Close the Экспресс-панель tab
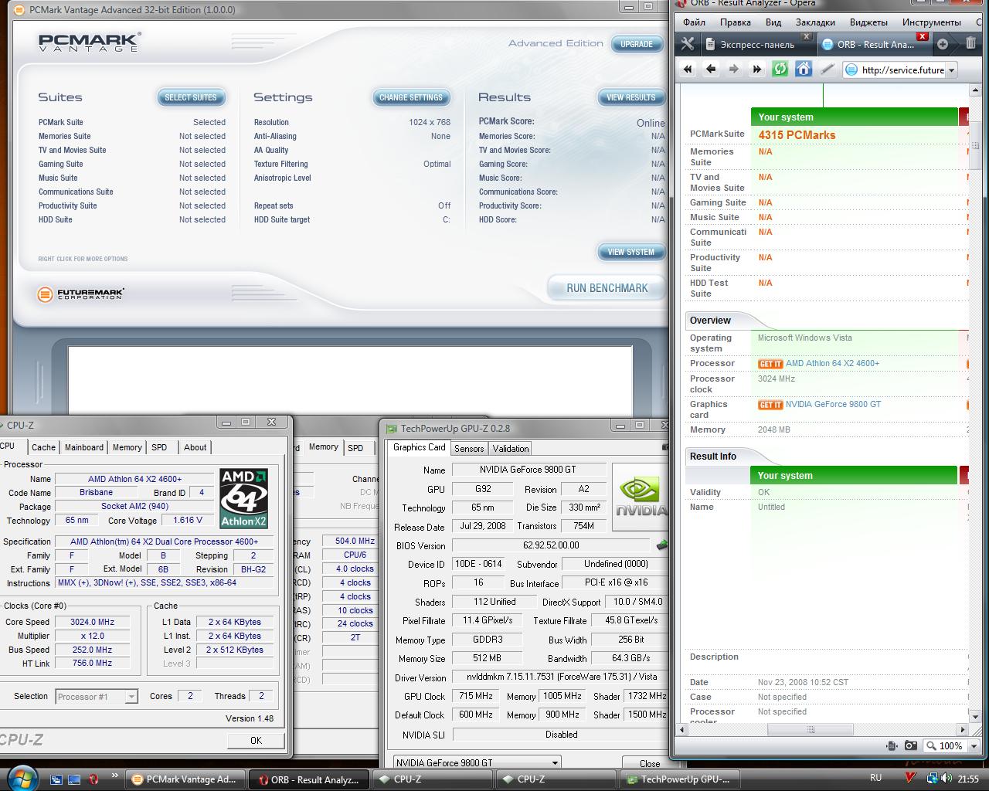This screenshot has width=989, height=791. [806, 36]
